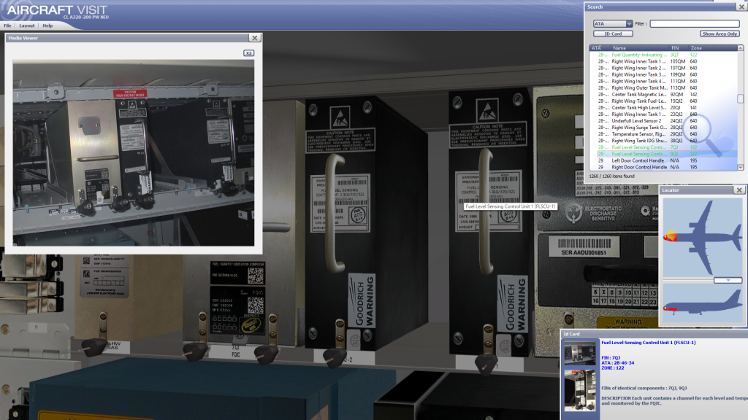
Task: Click the search list scroll-up arrow
Action: coord(741,48)
